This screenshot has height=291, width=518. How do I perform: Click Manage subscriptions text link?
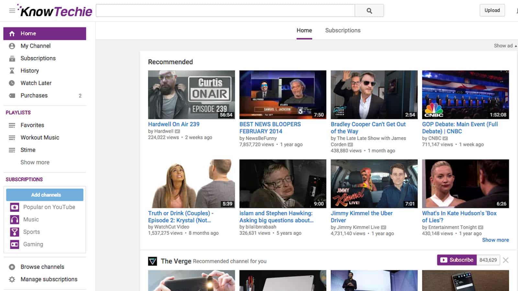coord(49,279)
